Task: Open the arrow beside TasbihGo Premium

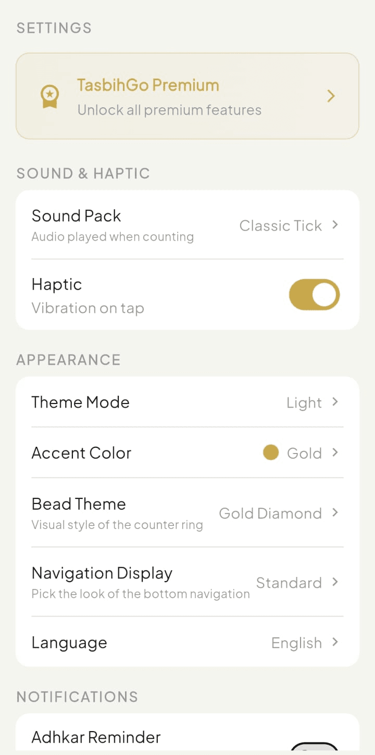Action: click(x=331, y=96)
